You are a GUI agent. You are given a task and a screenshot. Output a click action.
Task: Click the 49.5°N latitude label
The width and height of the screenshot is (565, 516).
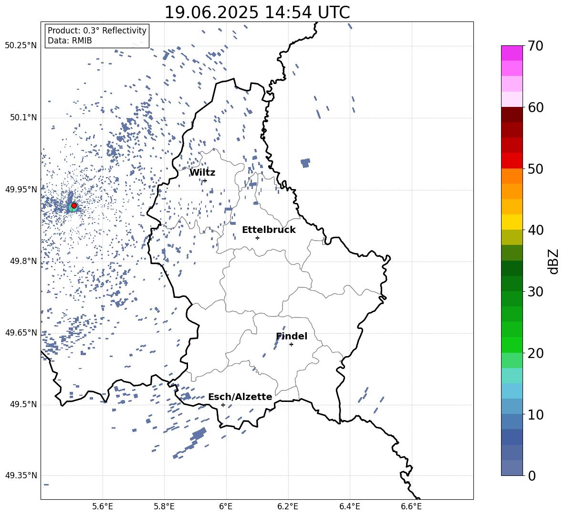[23, 404]
